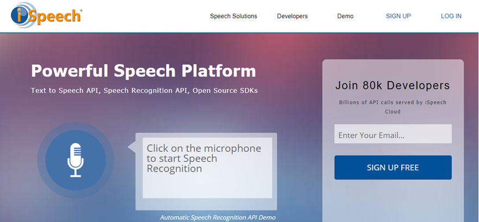Click the Powerful Speech Platform heading
This screenshot has width=479, height=222.
click(x=144, y=71)
